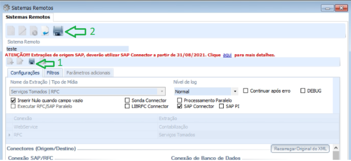Open the Filtros tab

point(53,73)
